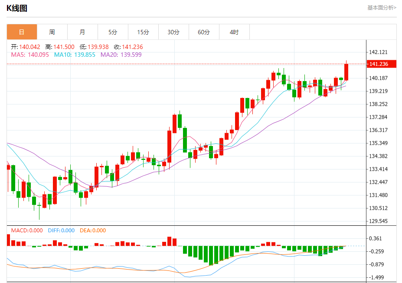Switch to the 周 weekly tab
The width and height of the screenshot is (402, 283).
pos(52,32)
